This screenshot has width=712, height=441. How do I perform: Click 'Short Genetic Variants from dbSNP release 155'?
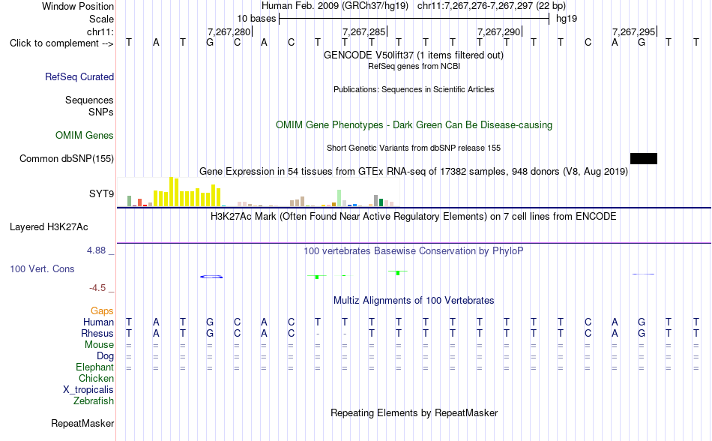pyautogui.click(x=414, y=148)
